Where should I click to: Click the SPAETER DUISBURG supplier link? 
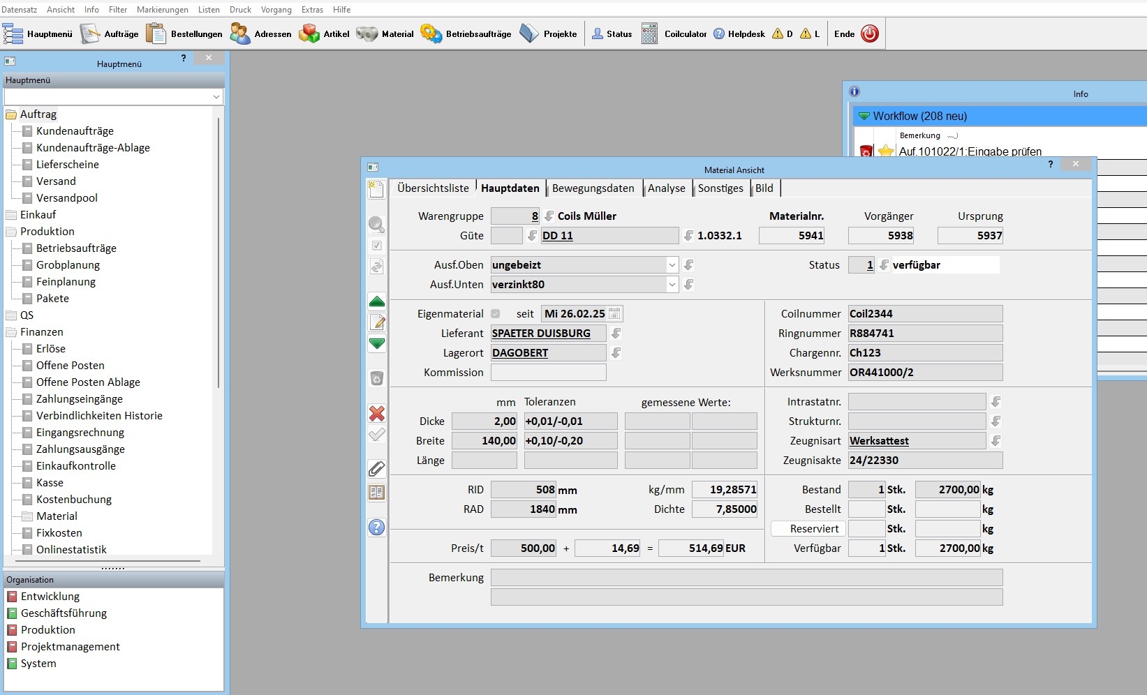[541, 334]
